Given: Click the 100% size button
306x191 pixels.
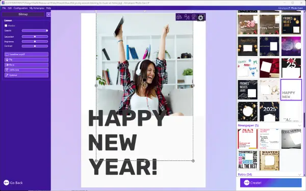Looking at the screenshot, I should click(27, 70).
